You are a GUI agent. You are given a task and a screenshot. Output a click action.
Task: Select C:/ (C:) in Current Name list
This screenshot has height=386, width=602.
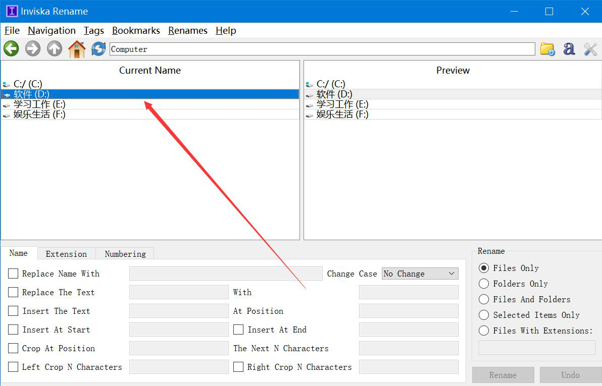pos(150,84)
